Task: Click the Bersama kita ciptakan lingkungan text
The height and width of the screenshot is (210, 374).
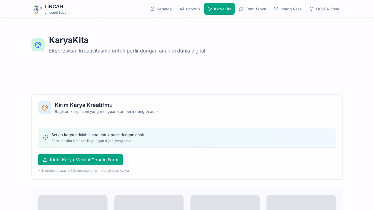Action: [92, 141]
